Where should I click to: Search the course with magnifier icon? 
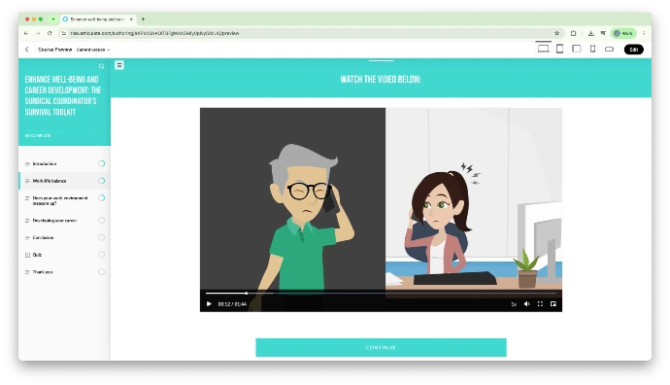coord(101,66)
